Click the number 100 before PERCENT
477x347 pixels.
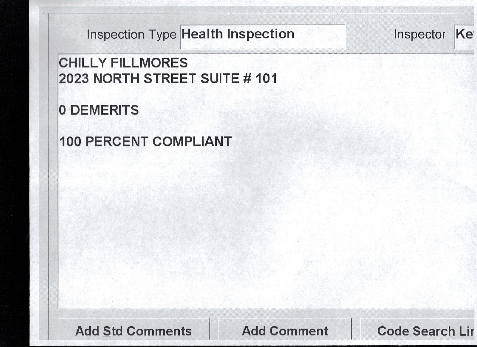pyautogui.click(x=70, y=142)
